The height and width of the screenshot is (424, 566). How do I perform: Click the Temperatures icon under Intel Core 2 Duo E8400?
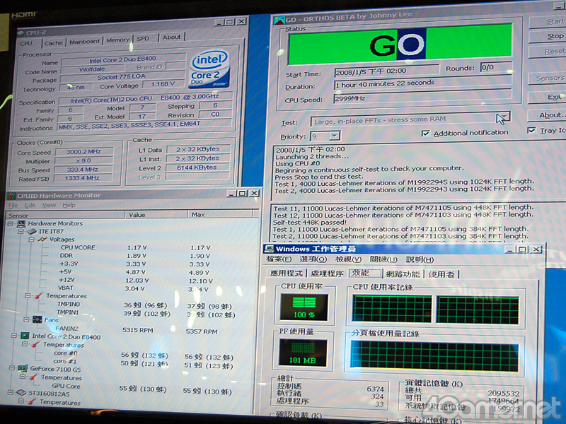coord(35,345)
